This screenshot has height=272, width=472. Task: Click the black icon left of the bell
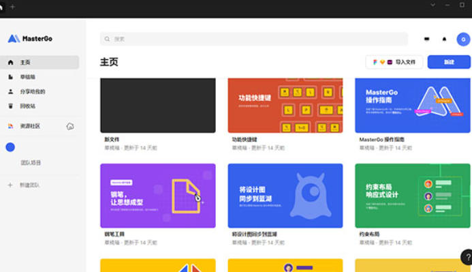coord(426,39)
